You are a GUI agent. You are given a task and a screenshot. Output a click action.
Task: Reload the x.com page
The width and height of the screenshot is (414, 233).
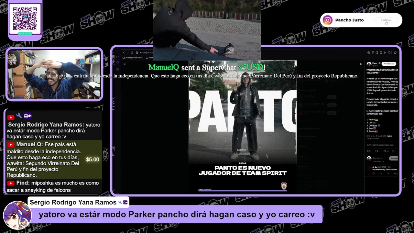(132, 52)
